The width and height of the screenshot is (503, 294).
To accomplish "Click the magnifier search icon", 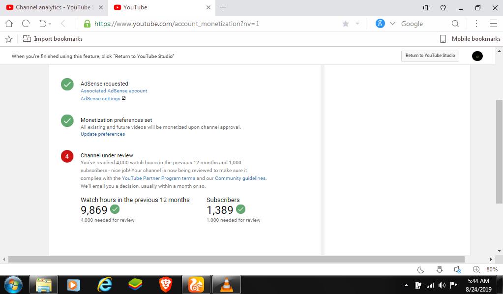I will click(x=455, y=24).
